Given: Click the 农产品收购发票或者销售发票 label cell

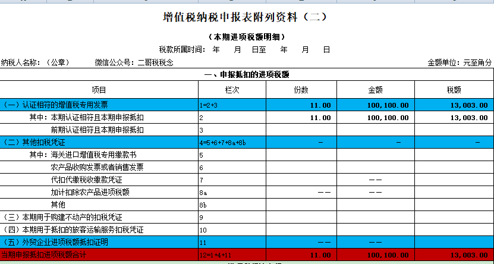Looking at the screenshot, I should [97, 167].
